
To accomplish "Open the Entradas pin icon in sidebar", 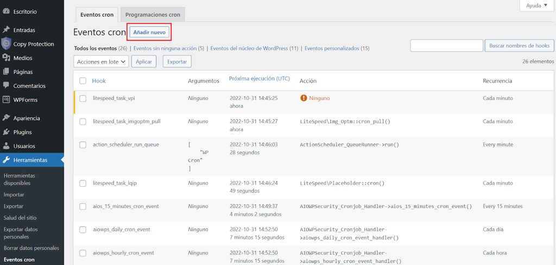I will (6, 30).
